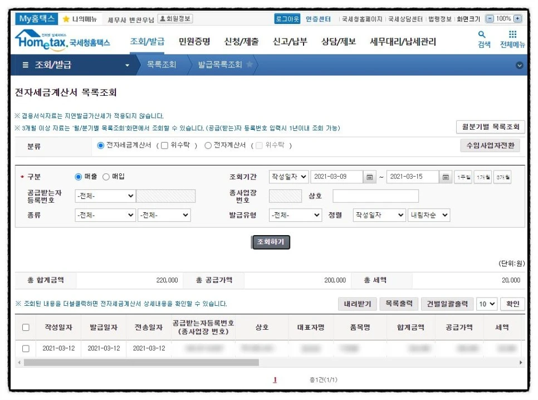Click the 화면크기 zoom-in plus control

point(517,18)
